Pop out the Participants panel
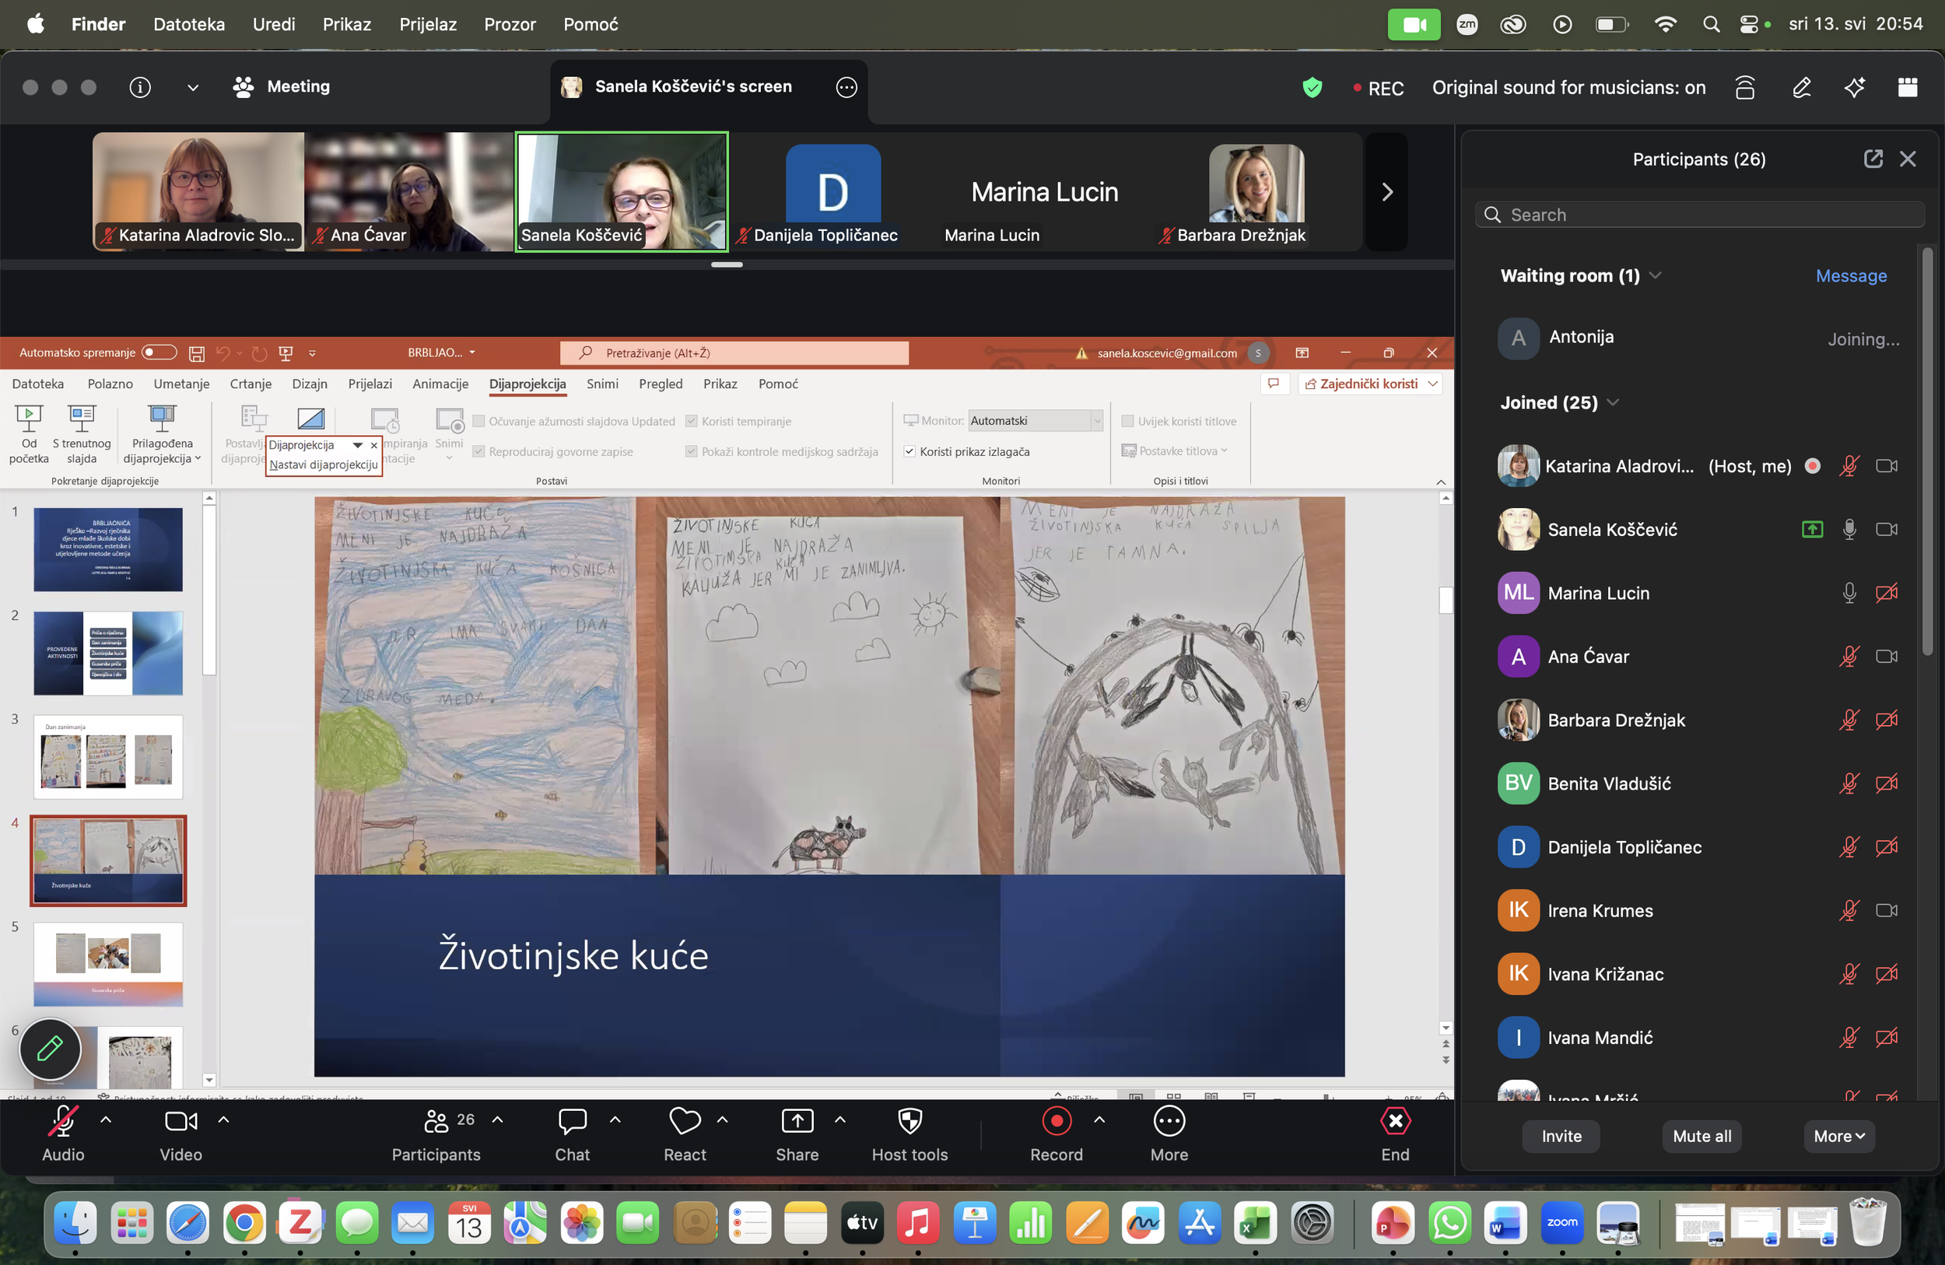 click(1873, 159)
